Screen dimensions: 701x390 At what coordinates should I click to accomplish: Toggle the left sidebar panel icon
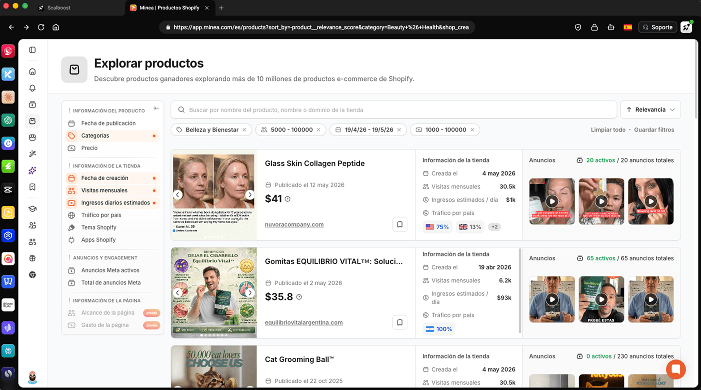32,50
